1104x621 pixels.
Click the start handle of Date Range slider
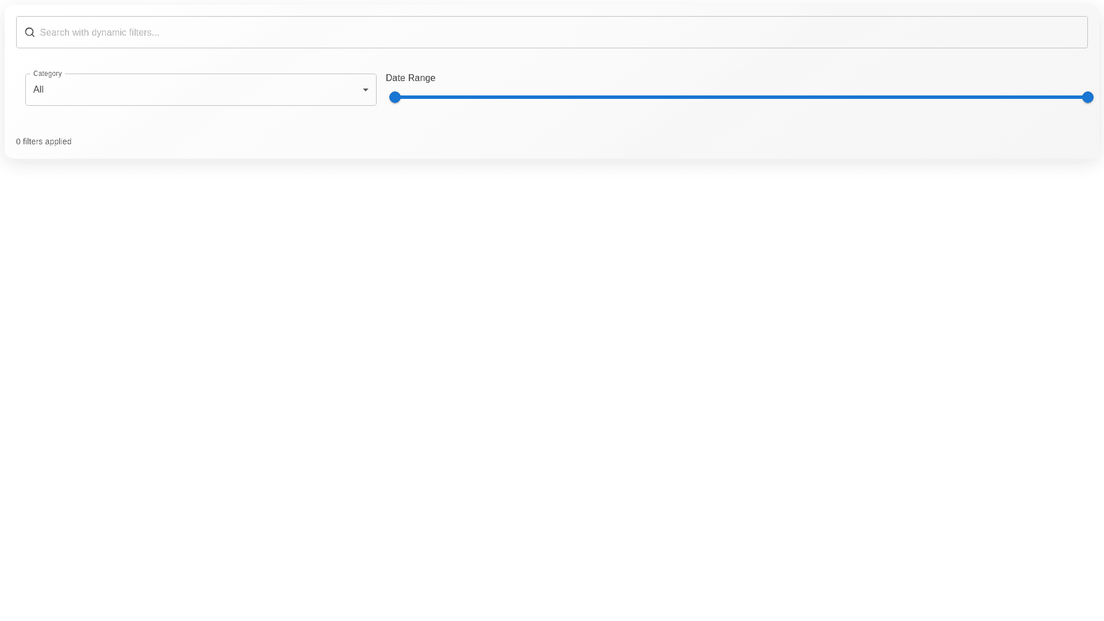tap(395, 97)
